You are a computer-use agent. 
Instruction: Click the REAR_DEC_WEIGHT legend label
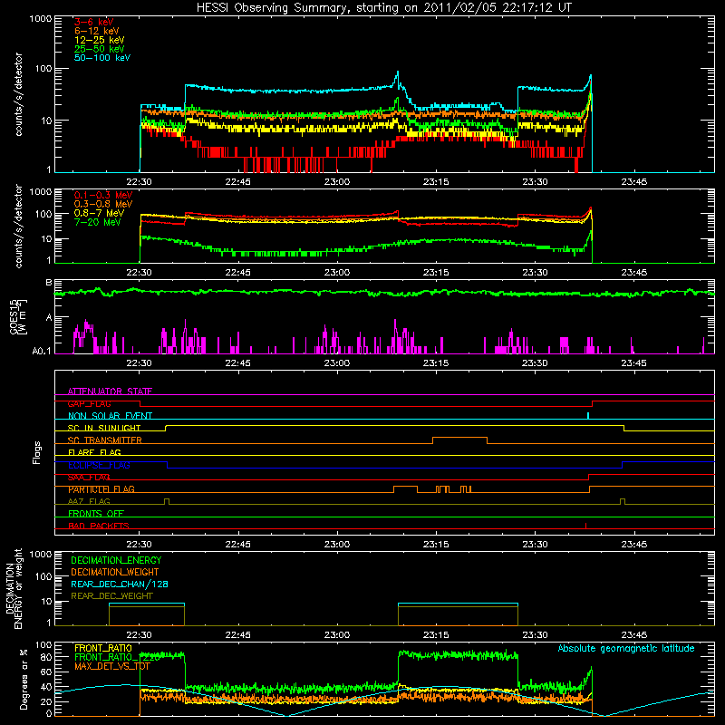[x=111, y=596]
